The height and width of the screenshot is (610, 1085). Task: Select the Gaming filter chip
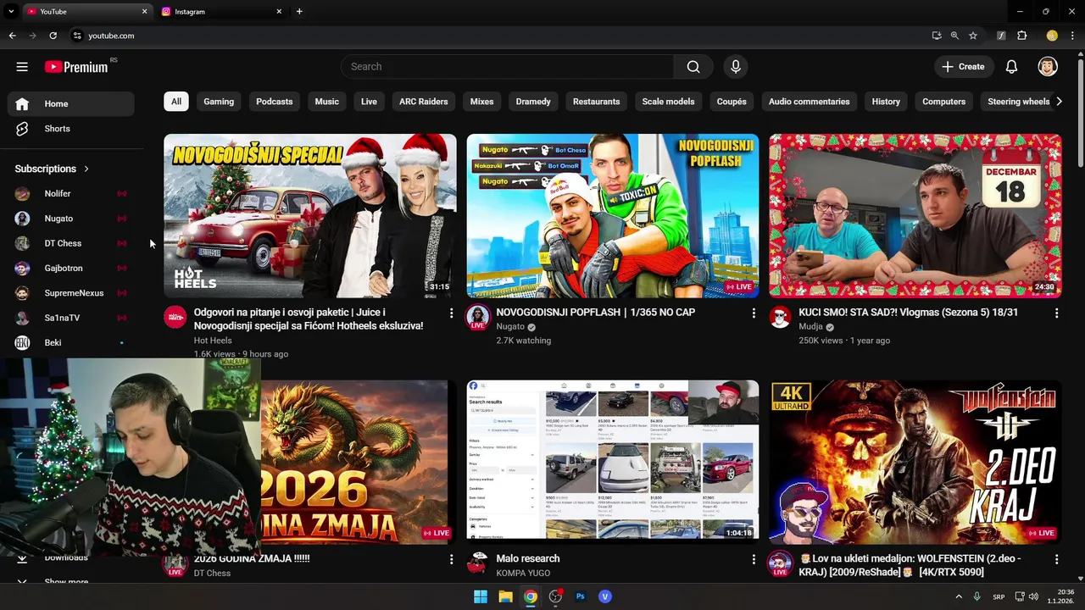tap(219, 102)
